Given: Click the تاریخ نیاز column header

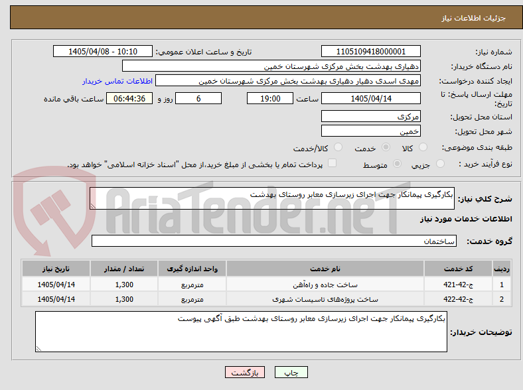Looking at the screenshot, I should click(x=56, y=269).
